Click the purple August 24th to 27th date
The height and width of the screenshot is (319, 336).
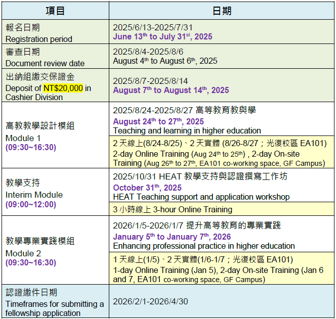click(x=158, y=121)
